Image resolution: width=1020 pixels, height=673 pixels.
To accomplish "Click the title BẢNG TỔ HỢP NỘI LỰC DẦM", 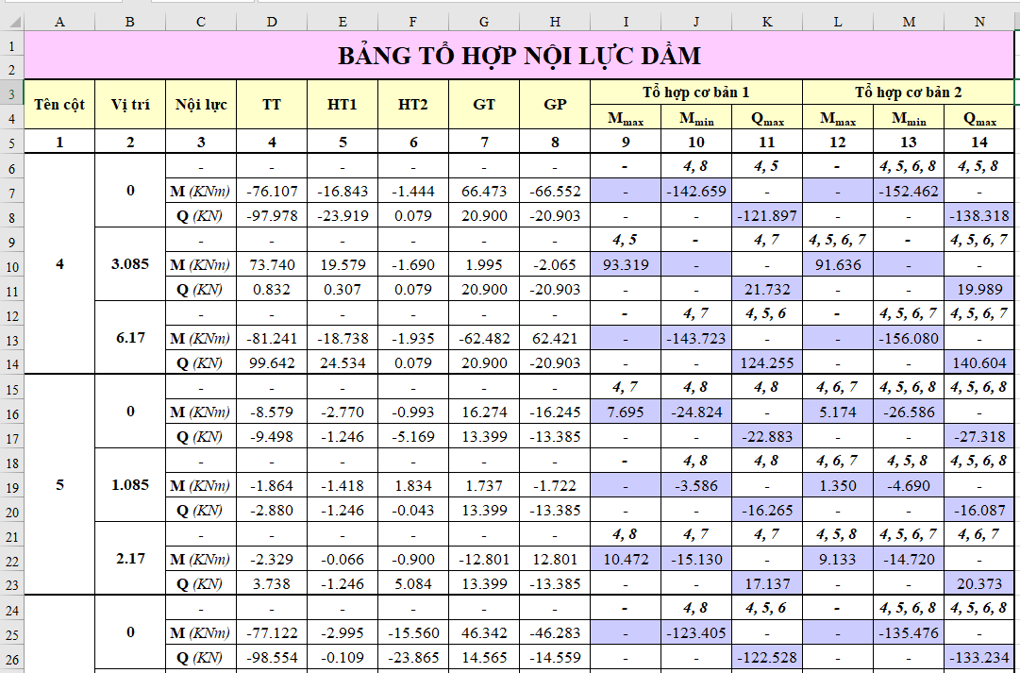I will point(519,56).
